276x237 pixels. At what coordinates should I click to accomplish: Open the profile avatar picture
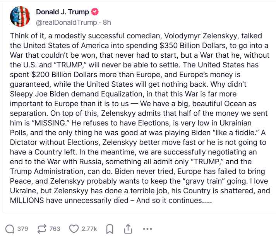pyautogui.click(x=21, y=17)
